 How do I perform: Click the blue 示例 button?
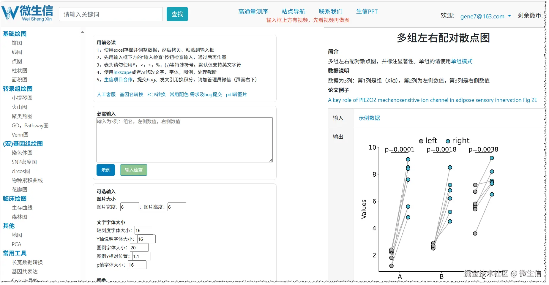[106, 170]
